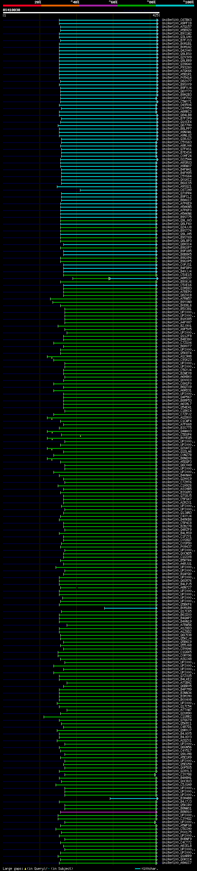Click the cyan alignment bar for B0M1B4
This screenshot has width=197, height=871.
131,608
